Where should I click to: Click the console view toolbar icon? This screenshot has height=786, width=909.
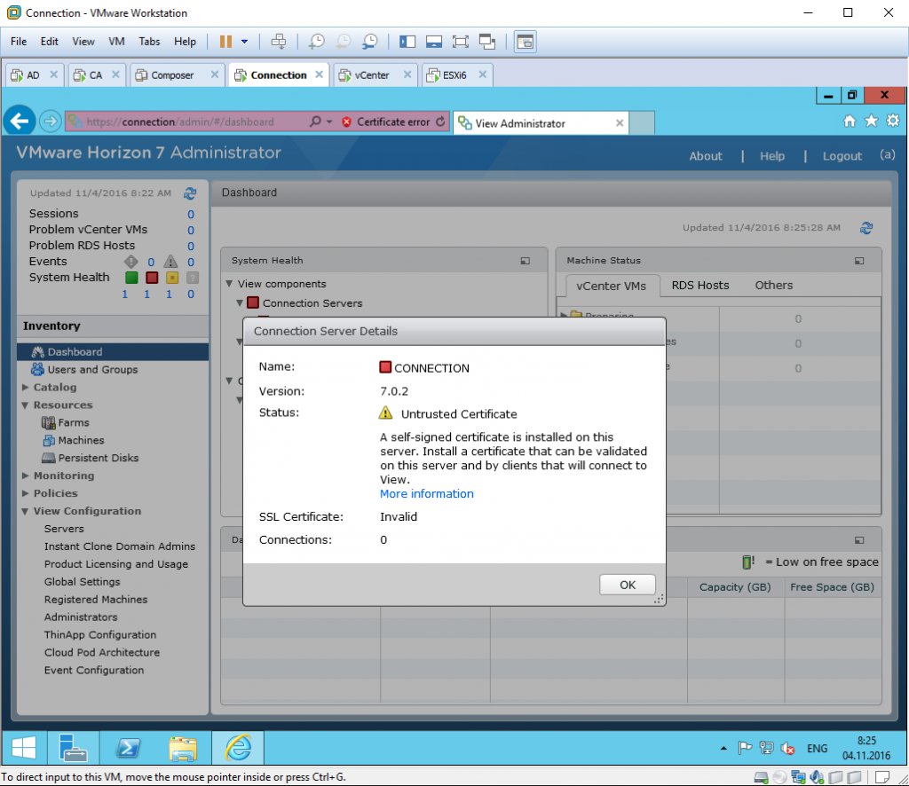click(526, 41)
